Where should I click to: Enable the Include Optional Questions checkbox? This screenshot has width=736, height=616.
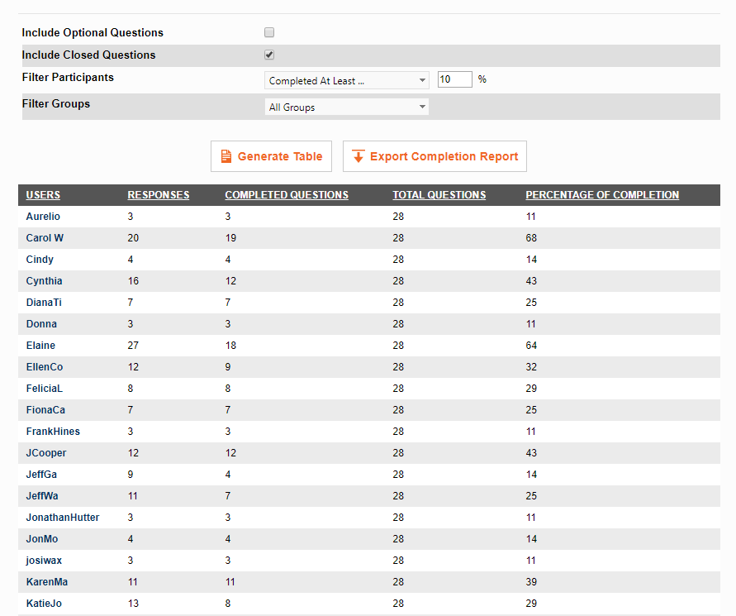click(269, 32)
